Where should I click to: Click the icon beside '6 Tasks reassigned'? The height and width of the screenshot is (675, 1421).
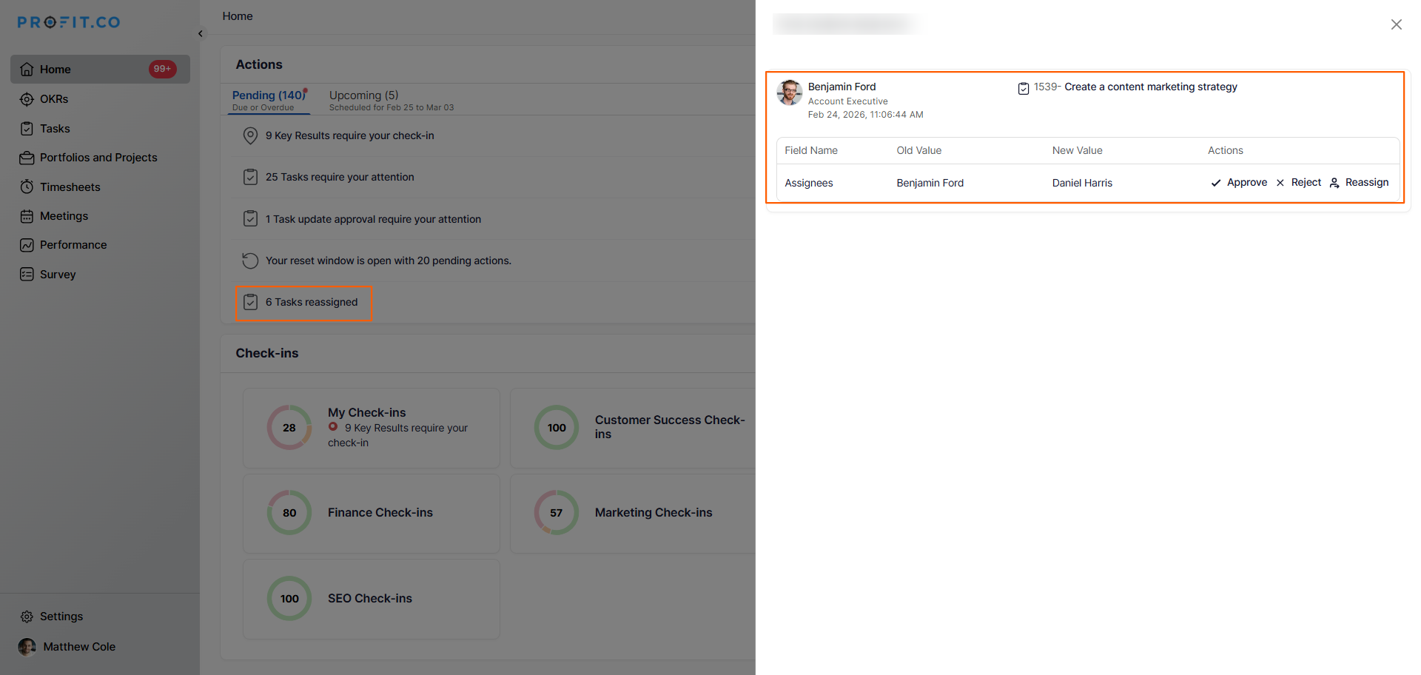[251, 302]
